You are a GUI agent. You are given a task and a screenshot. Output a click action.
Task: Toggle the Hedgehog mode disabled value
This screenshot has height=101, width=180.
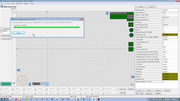coord(170,10)
